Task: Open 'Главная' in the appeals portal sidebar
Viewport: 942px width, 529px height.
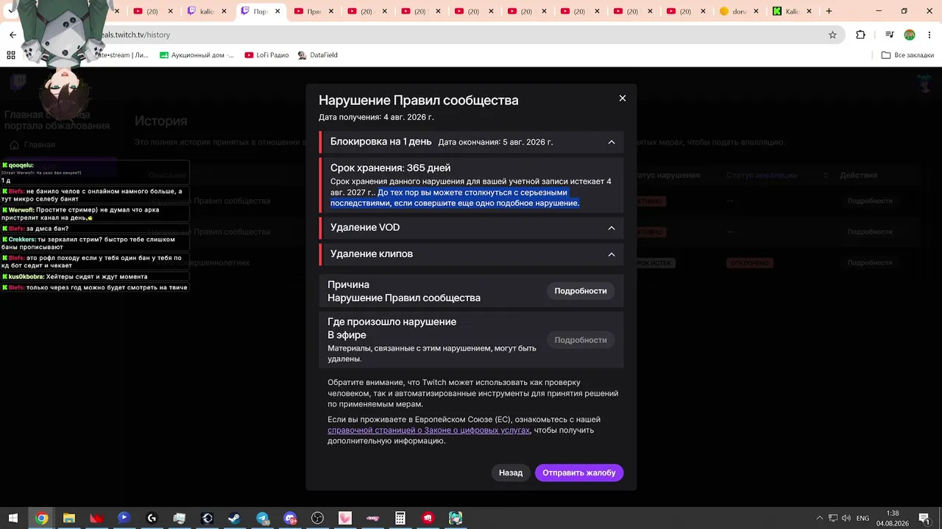Action: click(39, 145)
